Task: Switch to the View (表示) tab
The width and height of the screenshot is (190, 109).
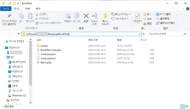Action: click(38, 9)
